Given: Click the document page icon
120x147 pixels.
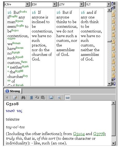Looking at the screenshot, I should [x=31, y=97].
